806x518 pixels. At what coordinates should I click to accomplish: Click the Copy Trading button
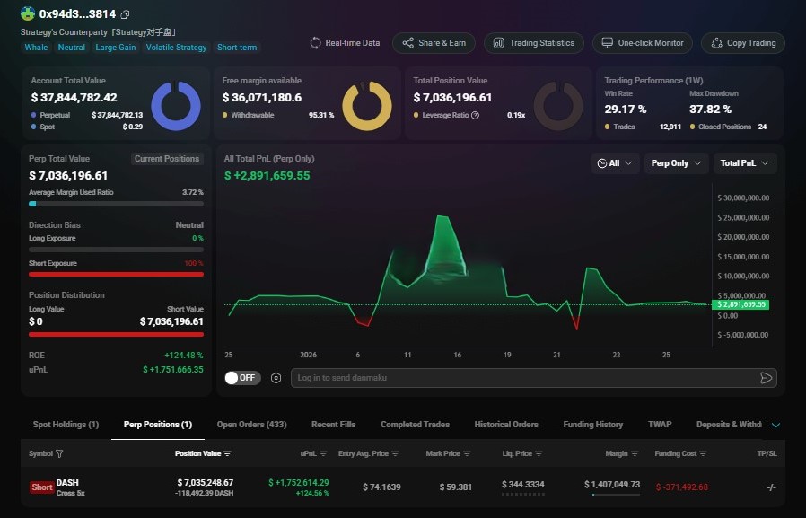(x=743, y=43)
